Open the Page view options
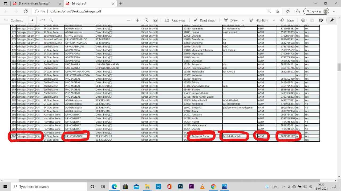Screen dimensions: 341x191 (175, 20)
